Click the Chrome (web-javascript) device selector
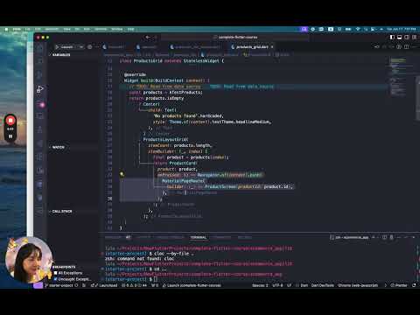 (358, 285)
